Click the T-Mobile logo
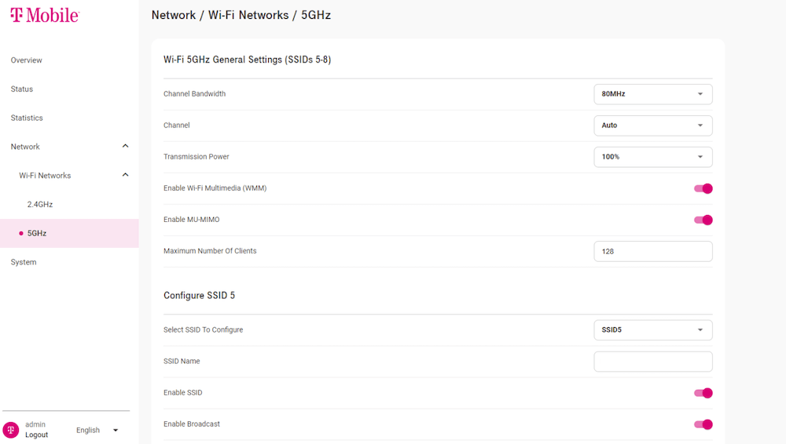This screenshot has height=444, width=786. [x=45, y=15]
